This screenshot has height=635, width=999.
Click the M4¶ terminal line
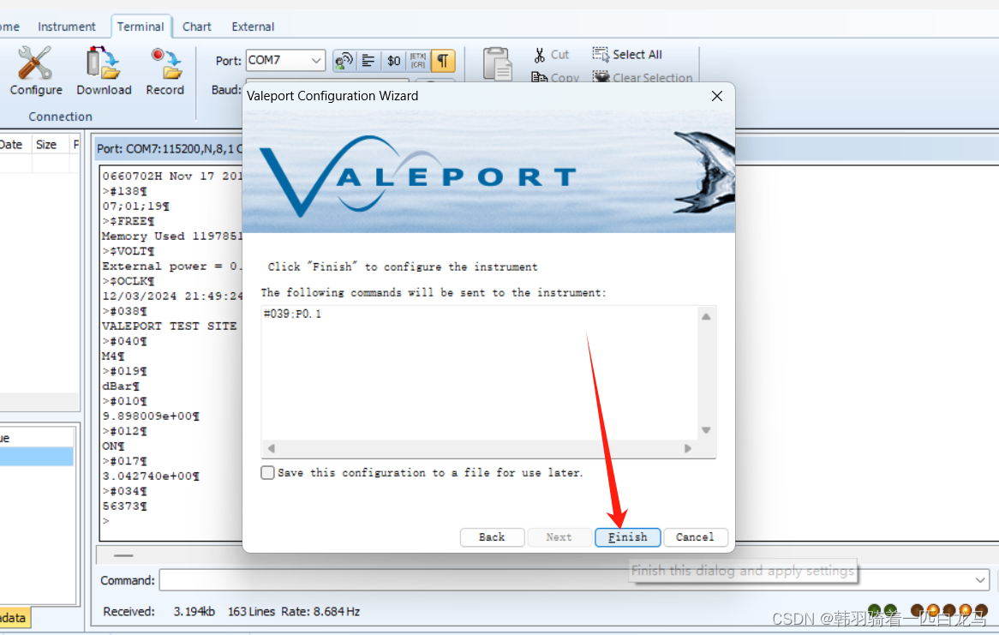(113, 356)
